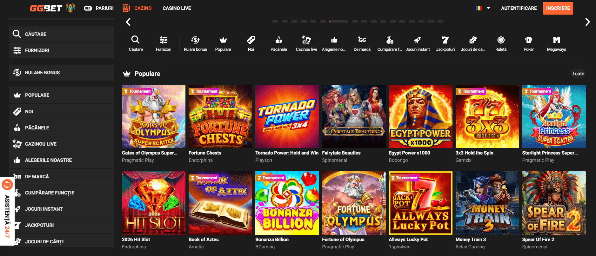Open the Fortune Chests game thumbnail

220,116
